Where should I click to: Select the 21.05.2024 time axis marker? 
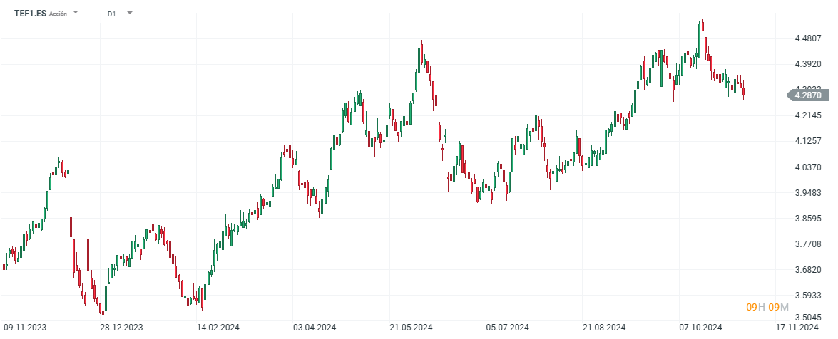pyautogui.click(x=411, y=327)
